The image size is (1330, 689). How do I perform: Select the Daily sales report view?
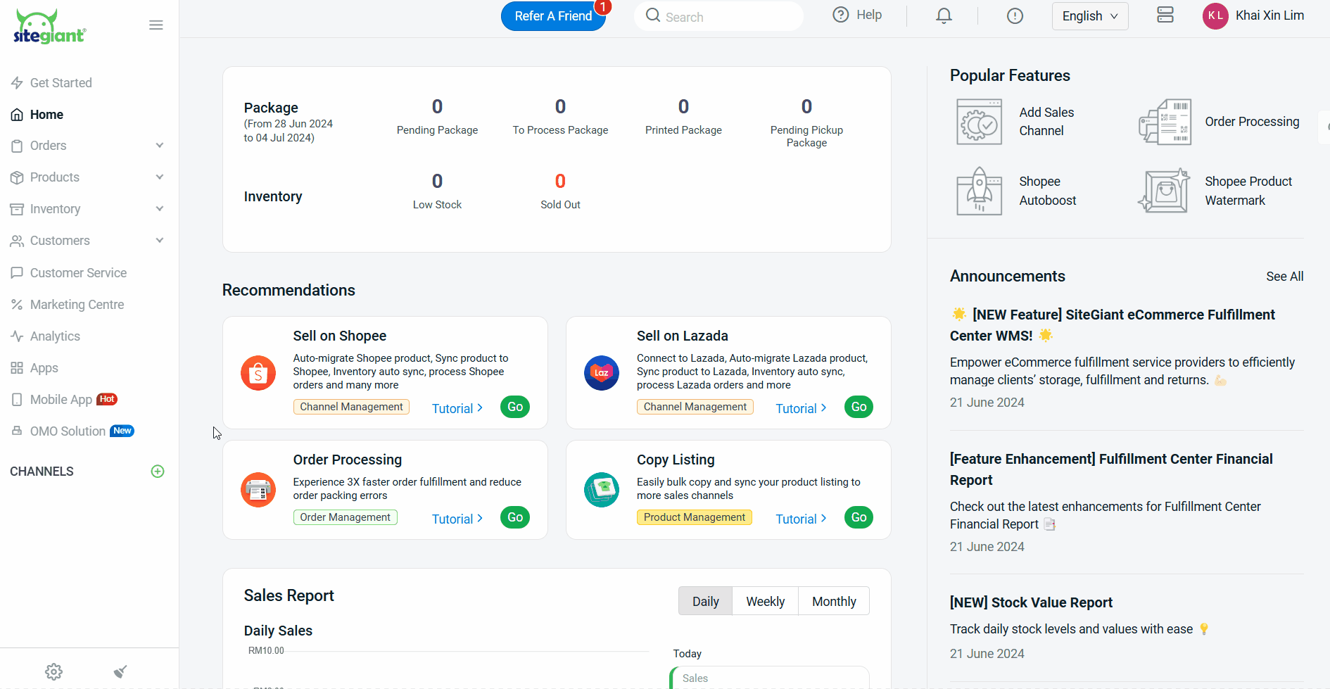point(705,602)
